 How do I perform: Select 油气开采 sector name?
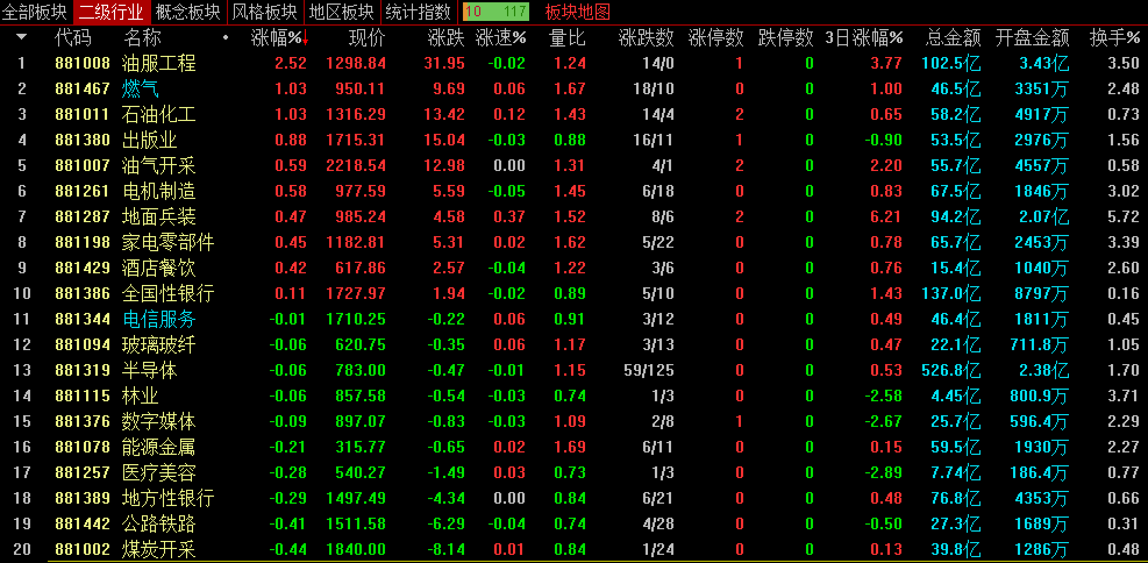tap(159, 165)
